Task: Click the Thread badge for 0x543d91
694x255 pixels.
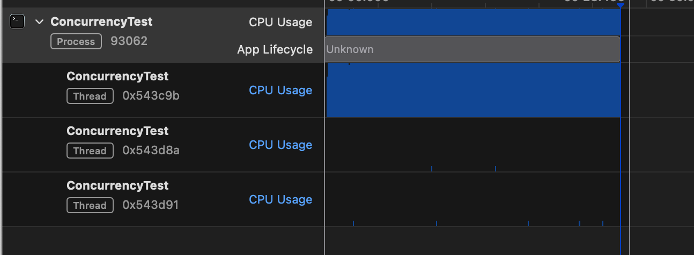Action: [x=90, y=205]
